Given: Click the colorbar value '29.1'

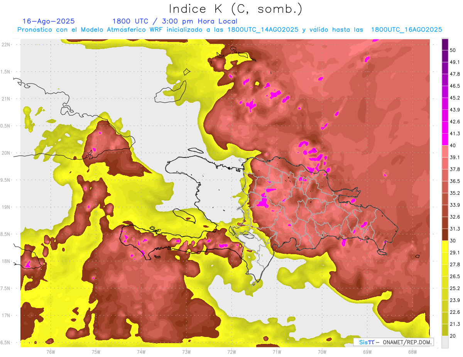Looking at the screenshot, I should click(455, 252).
